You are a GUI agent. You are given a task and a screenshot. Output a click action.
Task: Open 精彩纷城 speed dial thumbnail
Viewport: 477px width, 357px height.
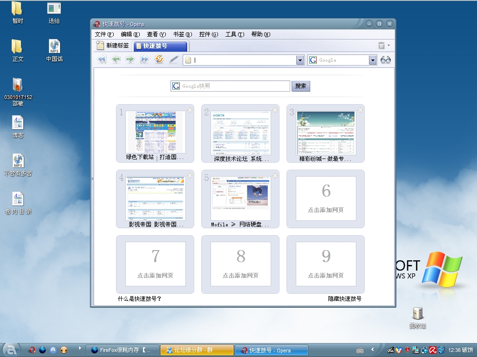pyautogui.click(x=326, y=132)
